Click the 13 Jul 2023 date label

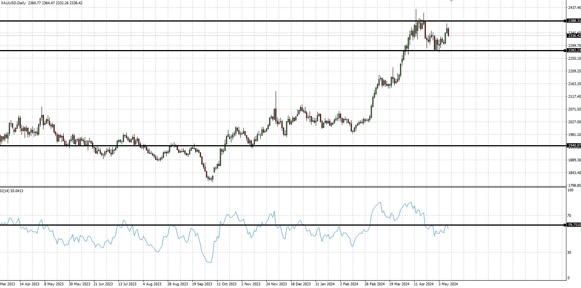(x=127, y=284)
